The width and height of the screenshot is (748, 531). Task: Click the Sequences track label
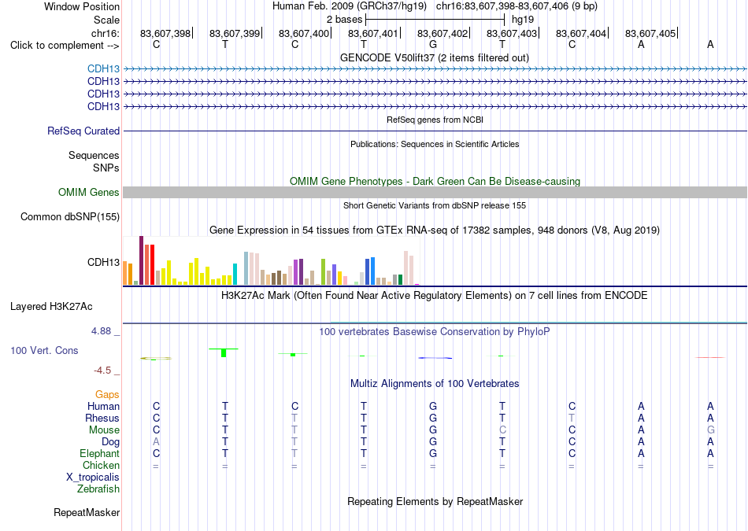coord(94,156)
